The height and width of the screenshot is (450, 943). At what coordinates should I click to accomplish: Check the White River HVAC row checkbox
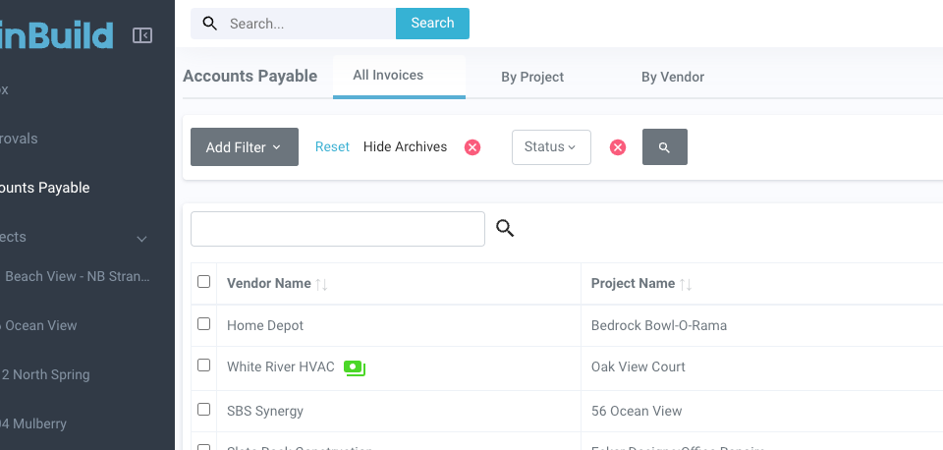pyautogui.click(x=204, y=365)
